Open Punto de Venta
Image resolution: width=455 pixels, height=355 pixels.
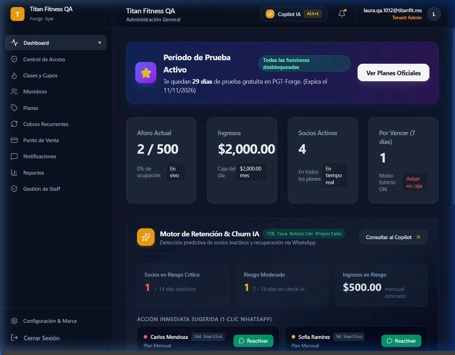coord(56,140)
